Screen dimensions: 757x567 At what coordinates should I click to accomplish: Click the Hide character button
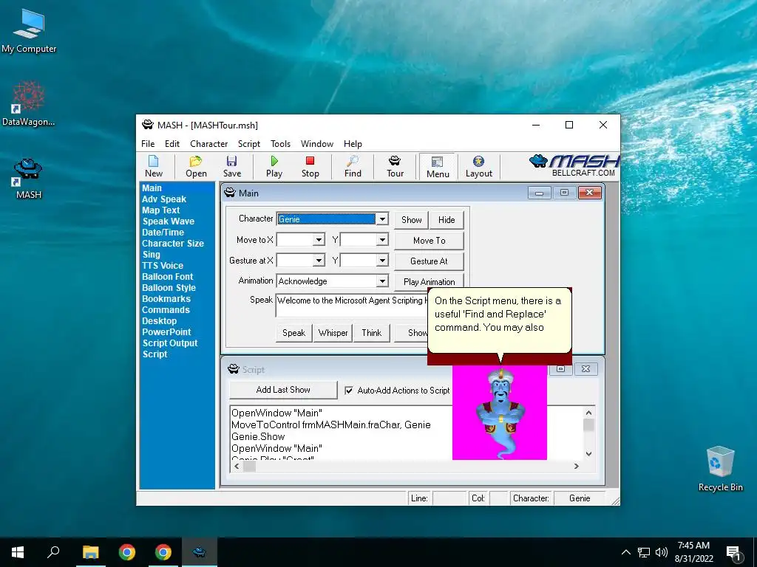pyautogui.click(x=447, y=220)
